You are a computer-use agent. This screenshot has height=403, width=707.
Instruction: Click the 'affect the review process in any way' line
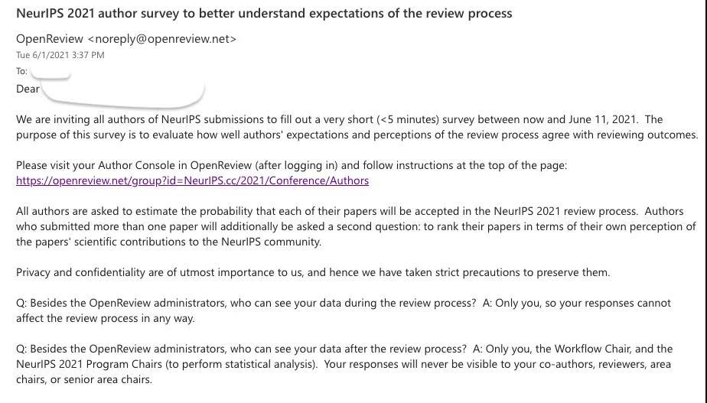coord(106,318)
